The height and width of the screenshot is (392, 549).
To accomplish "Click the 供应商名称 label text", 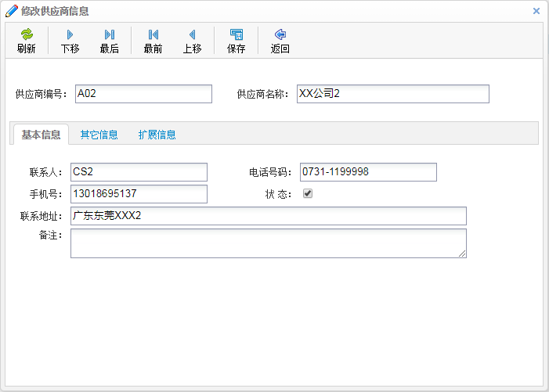I will [262, 94].
